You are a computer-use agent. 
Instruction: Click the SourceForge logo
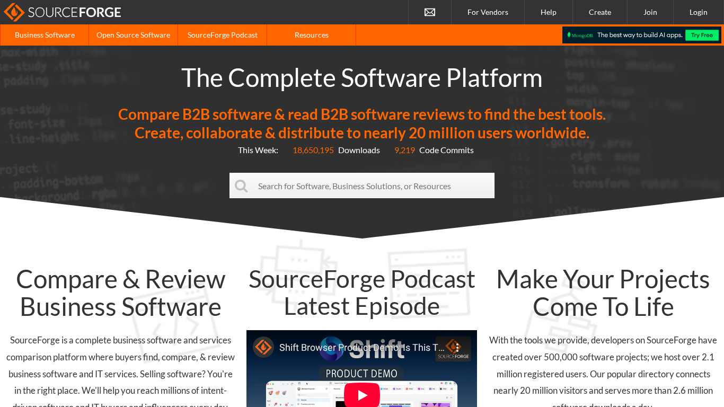63,12
